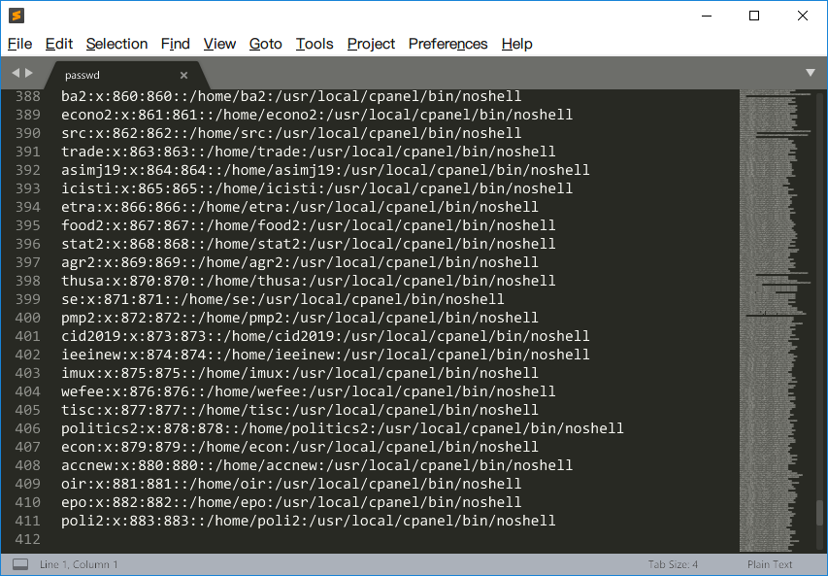Viewport: 828px width, 576px height.
Task: Select the passwd tab
Action: point(125,75)
